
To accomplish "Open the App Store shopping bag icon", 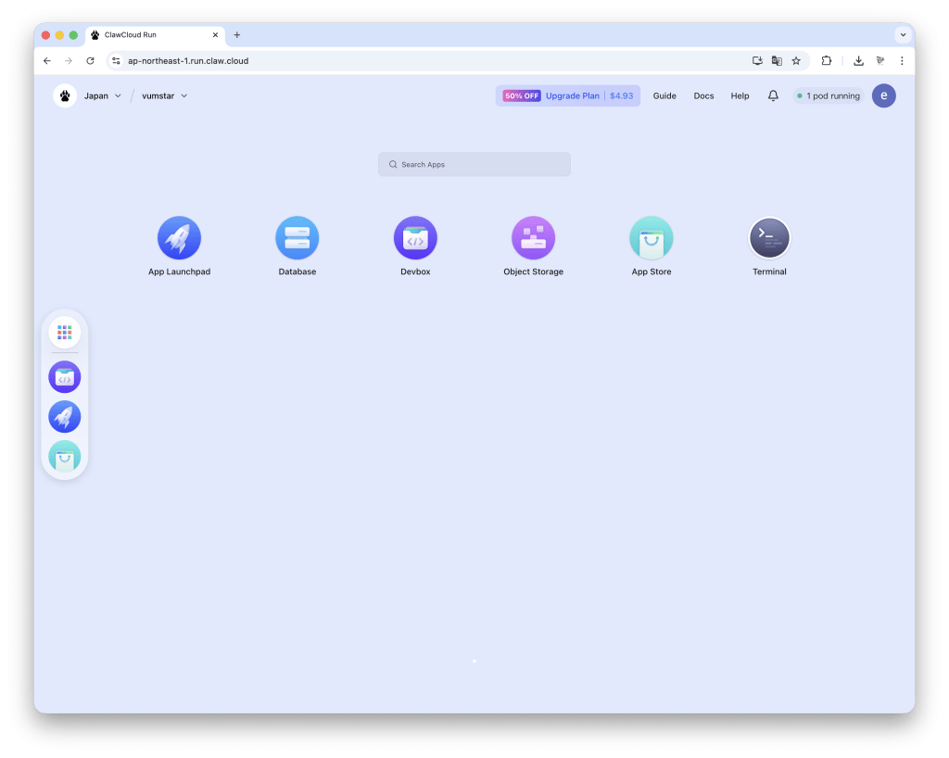I will (x=651, y=238).
